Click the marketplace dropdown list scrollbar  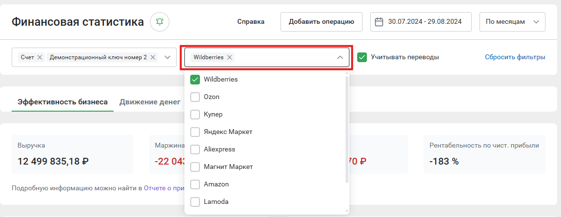tap(346, 129)
